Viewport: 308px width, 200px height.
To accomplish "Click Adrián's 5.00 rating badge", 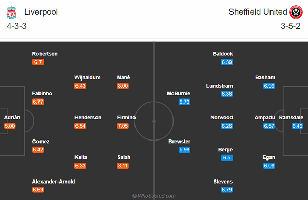I will (x=10, y=126).
